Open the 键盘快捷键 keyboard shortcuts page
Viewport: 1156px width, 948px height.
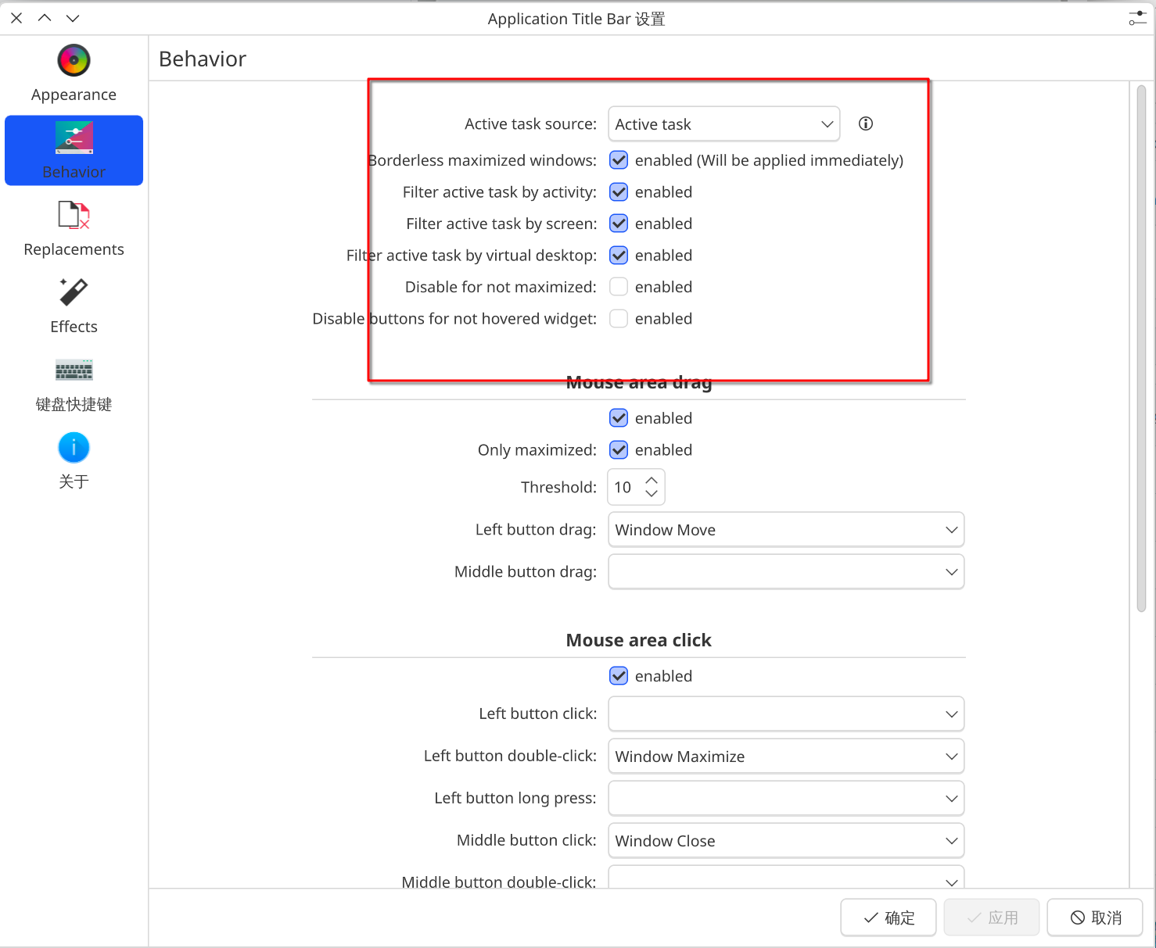pos(74,383)
